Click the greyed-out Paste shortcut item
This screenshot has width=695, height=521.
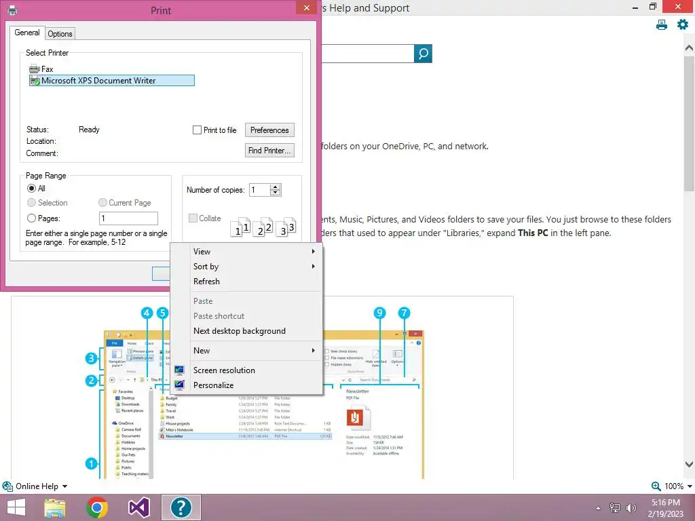[x=255, y=316]
